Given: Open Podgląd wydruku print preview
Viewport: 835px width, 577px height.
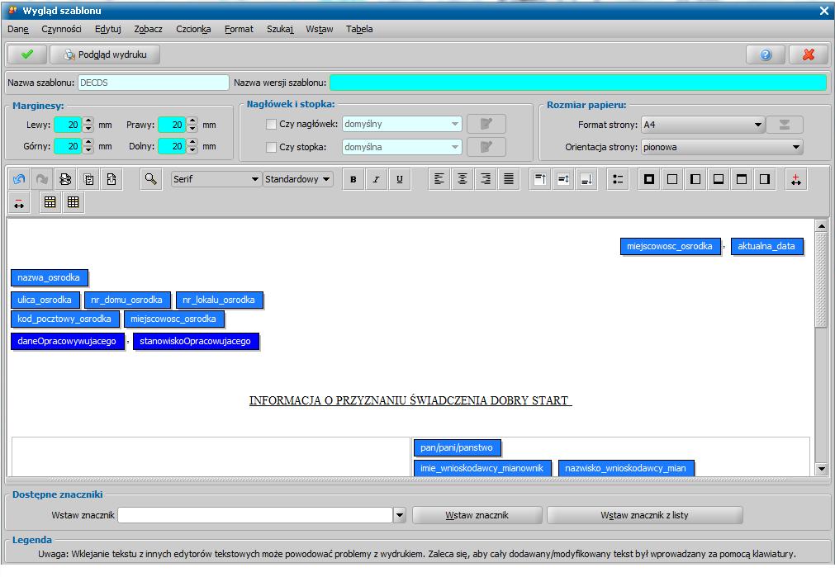Looking at the screenshot, I should point(105,54).
